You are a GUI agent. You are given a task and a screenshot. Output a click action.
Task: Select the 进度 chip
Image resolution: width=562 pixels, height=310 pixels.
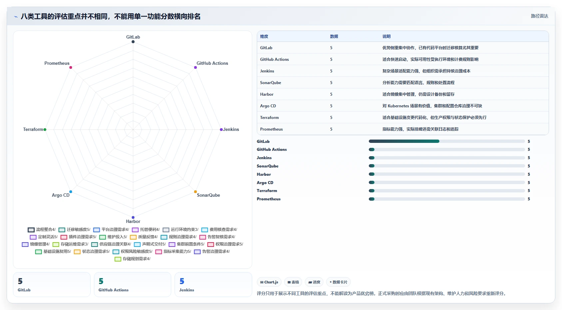pos(314,282)
